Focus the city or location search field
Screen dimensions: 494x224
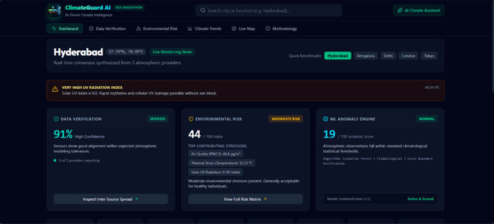(x=268, y=10)
